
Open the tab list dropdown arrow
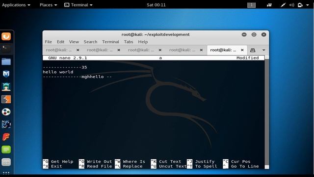click(264, 50)
